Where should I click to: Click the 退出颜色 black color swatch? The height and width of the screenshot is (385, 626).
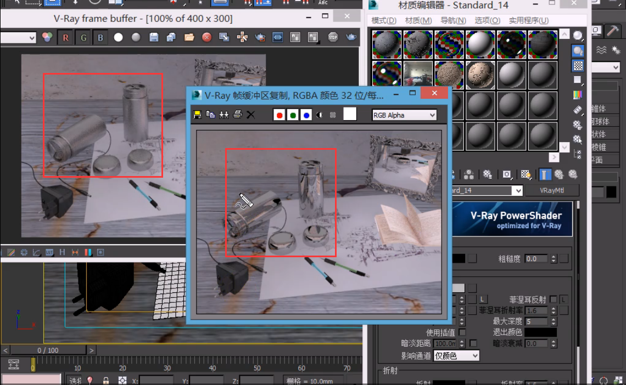click(540, 332)
